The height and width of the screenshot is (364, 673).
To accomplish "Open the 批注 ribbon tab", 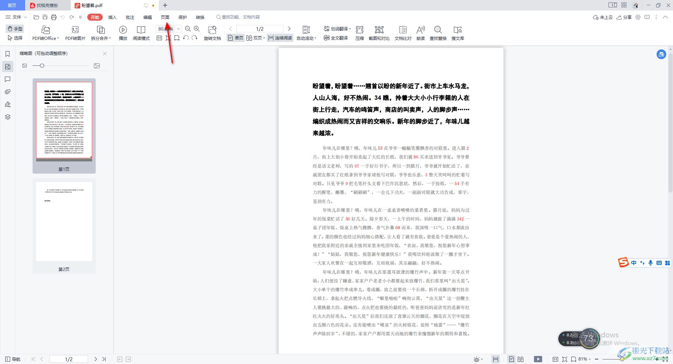I will [x=130, y=17].
